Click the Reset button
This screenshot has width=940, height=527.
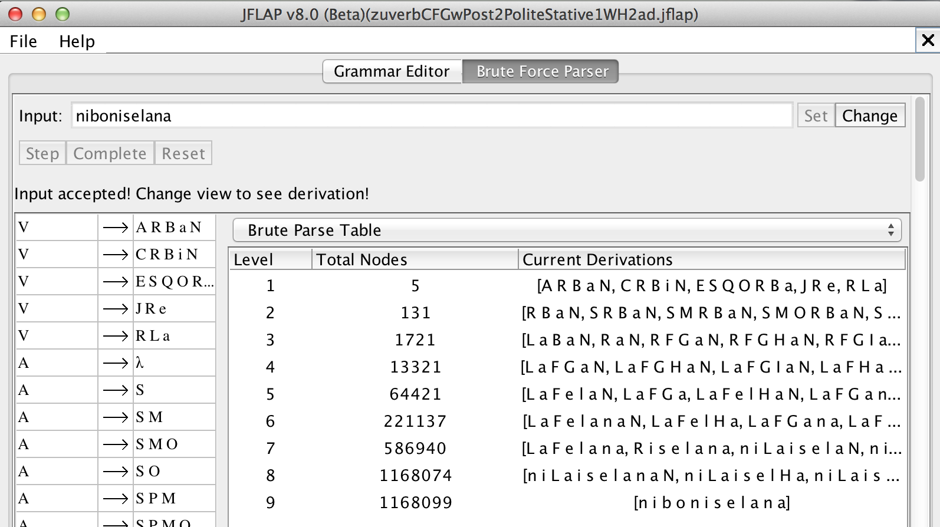pos(183,153)
